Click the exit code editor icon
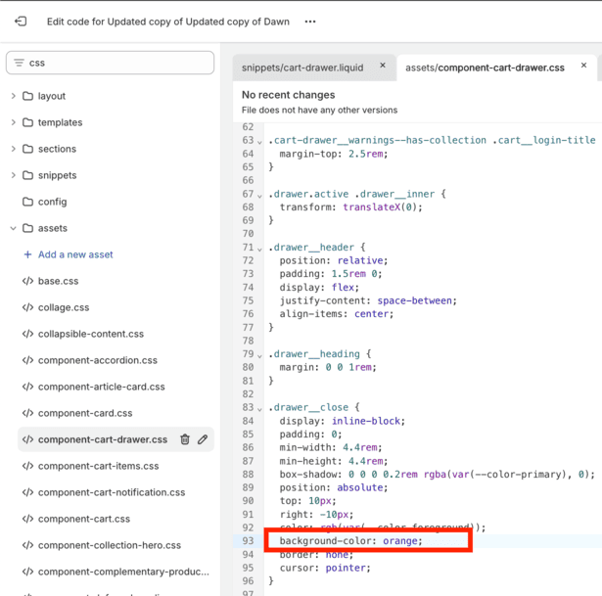 pos(21,22)
